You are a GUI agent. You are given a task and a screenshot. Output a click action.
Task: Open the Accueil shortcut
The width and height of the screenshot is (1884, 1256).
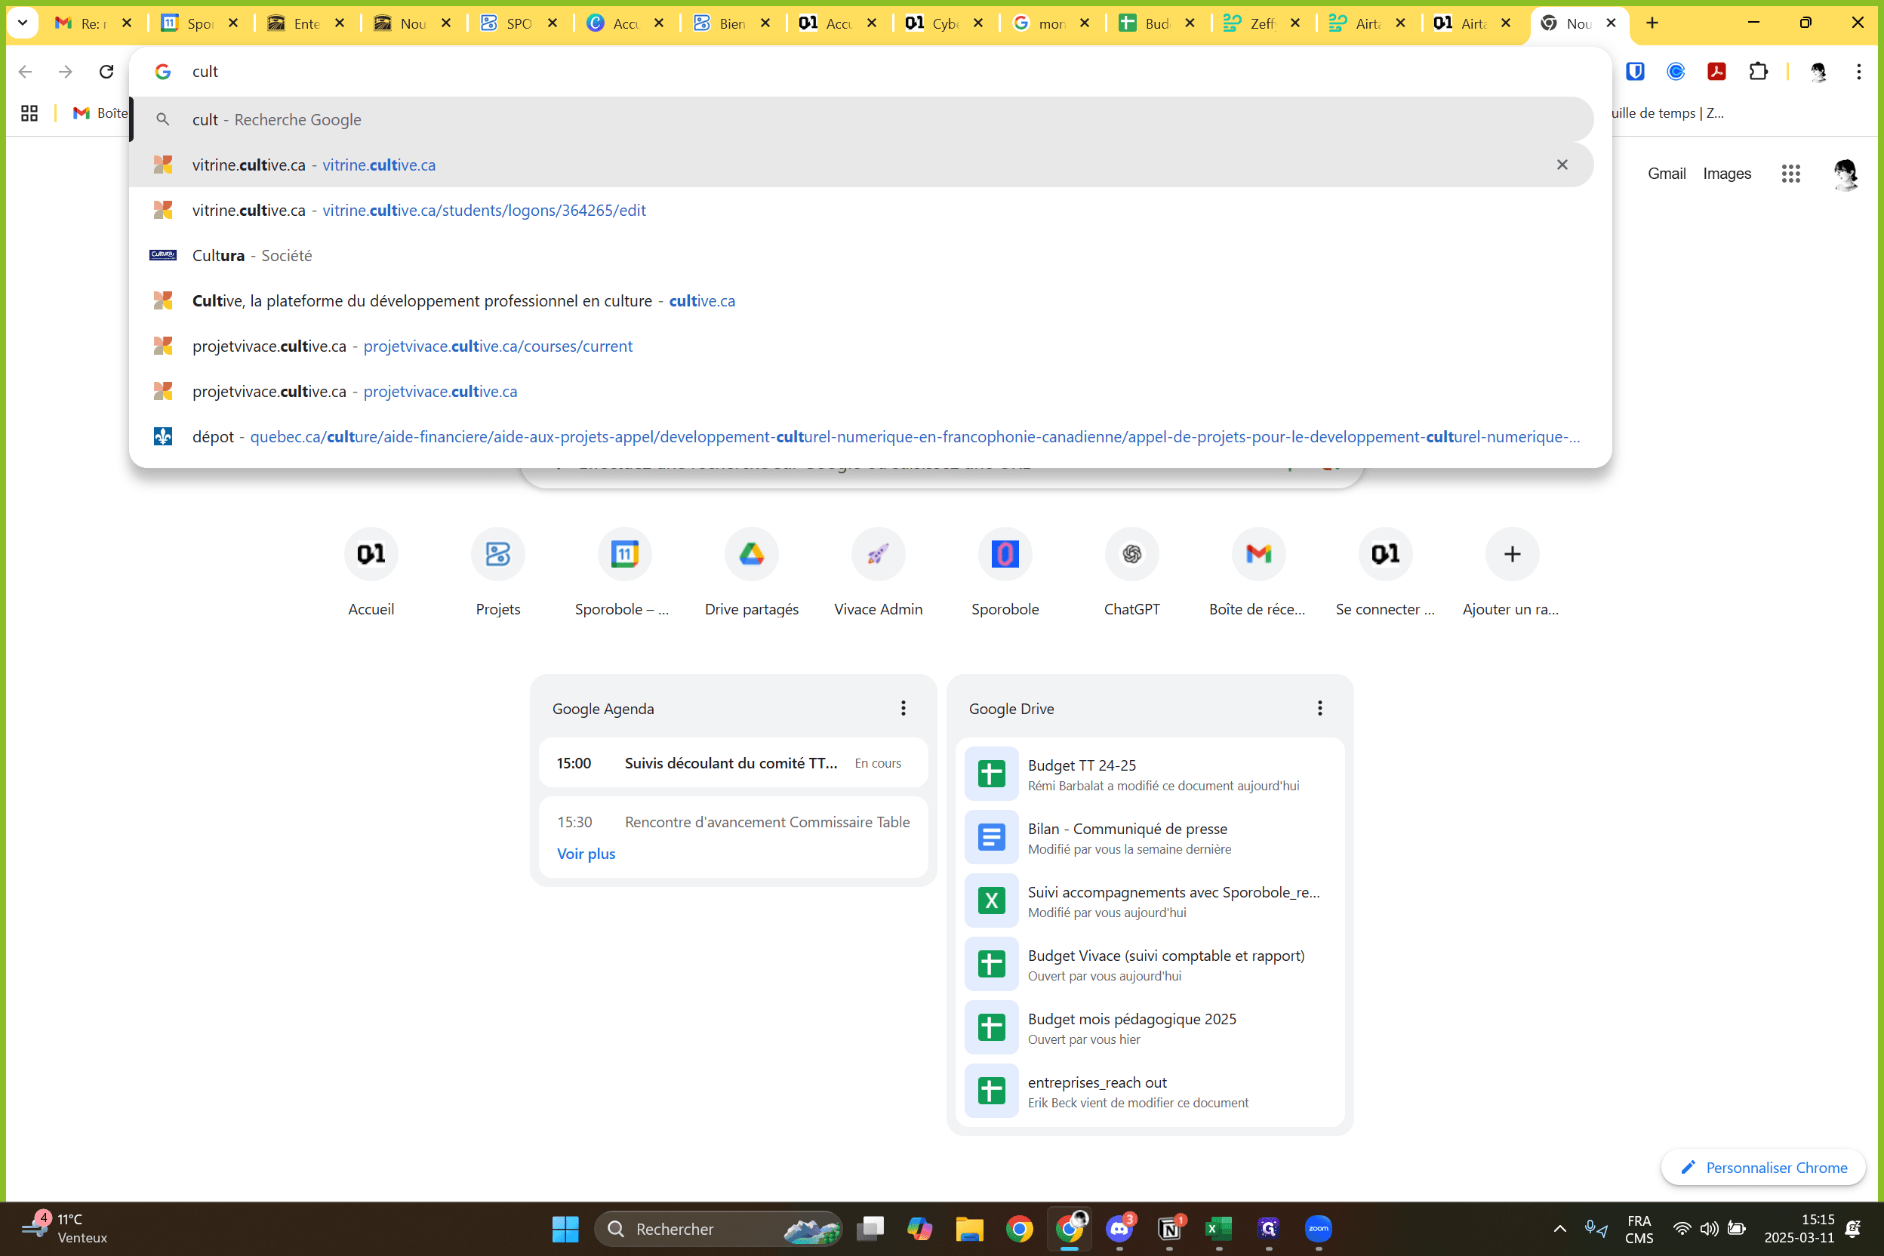[371, 572]
